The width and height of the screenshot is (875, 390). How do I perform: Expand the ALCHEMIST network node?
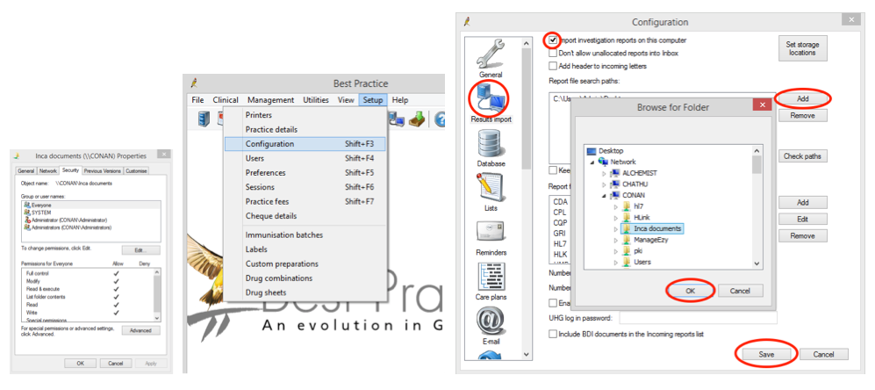coord(604,173)
